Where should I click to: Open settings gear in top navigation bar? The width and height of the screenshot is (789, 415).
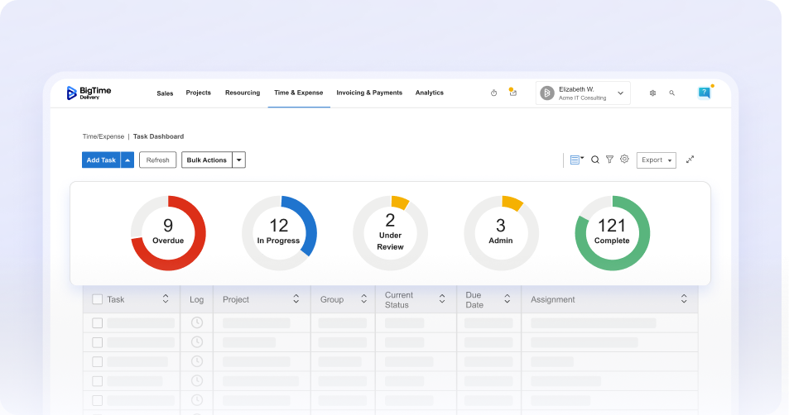pos(652,93)
